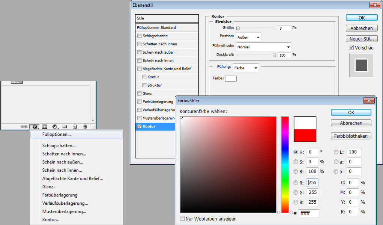Click the vertical hue spectrum strip
Image resolution: width=383 pixels, height=225 pixels.
(285, 164)
